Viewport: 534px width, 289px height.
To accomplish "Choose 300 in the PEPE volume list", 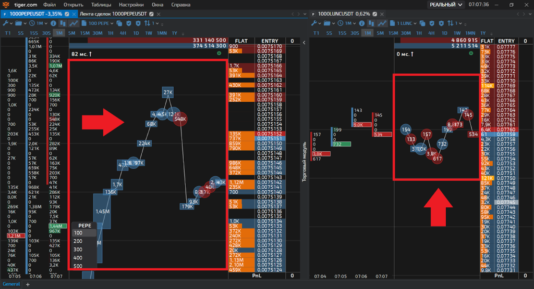I will point(78,250).
